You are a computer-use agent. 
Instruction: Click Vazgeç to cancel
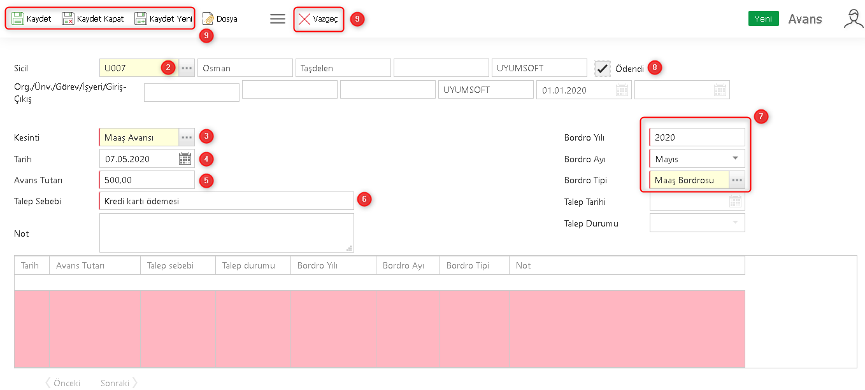pyautogui.click(x=318, y=19)
